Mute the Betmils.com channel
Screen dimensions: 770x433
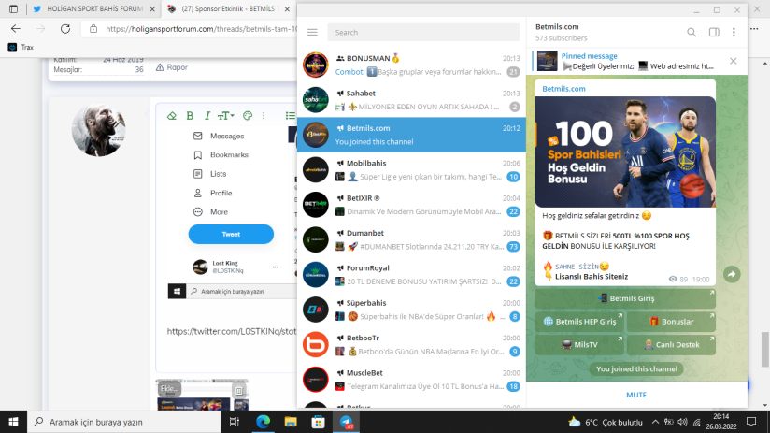point(636,395)
